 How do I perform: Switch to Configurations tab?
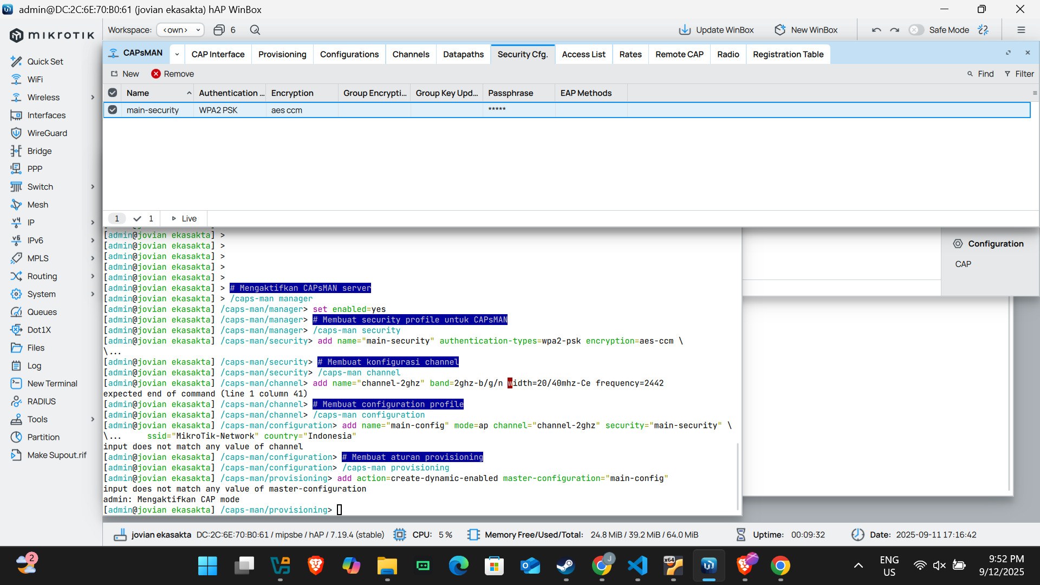[349, 54]
